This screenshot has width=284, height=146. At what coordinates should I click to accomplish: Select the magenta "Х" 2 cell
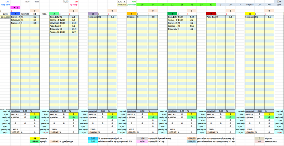click(15, 8)
